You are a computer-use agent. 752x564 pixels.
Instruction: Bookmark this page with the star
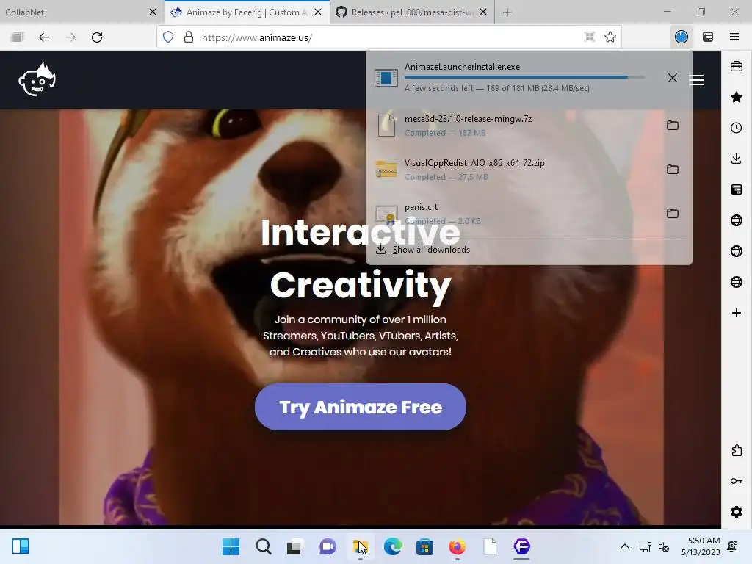pyautogui.click(x=610, y=37)
